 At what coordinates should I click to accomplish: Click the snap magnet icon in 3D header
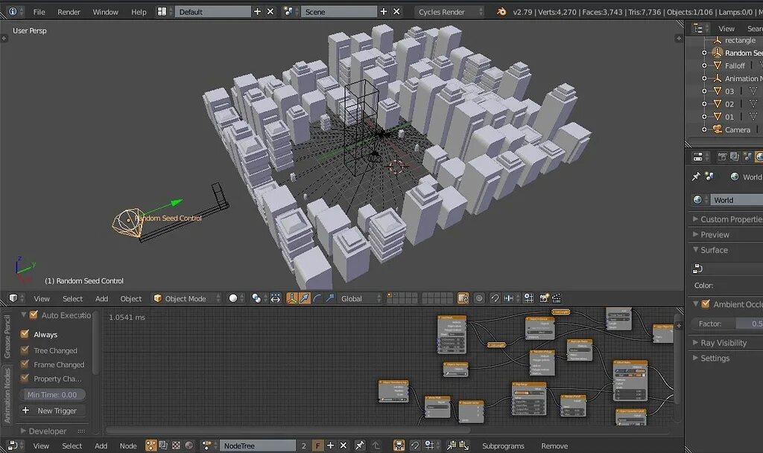pyautogui.click(x=495, y=298)
